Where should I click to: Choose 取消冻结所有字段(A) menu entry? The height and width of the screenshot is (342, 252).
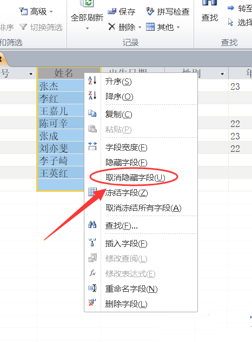click(143, 208)
